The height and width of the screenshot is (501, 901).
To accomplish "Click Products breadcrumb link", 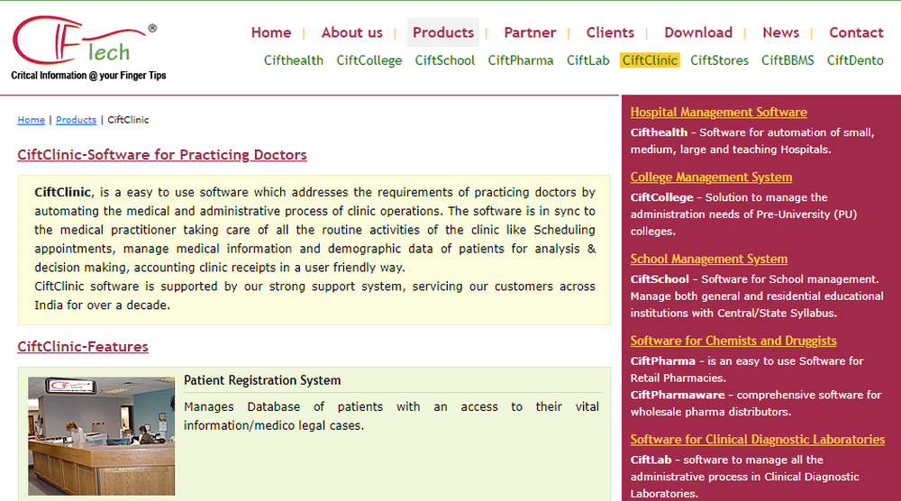I will pos(76,120).
